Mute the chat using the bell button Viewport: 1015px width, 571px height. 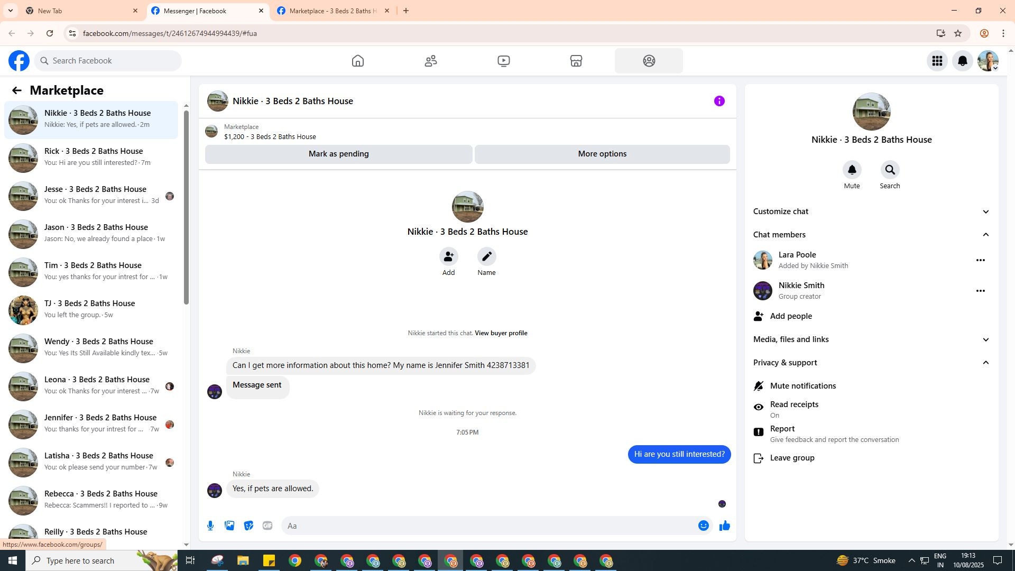pyautogui.click(x=852, y=170)
